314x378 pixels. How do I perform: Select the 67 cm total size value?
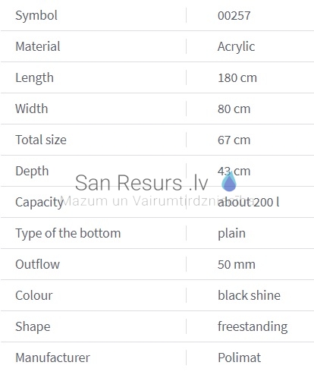pyautogui.click(x=234, y=140)
